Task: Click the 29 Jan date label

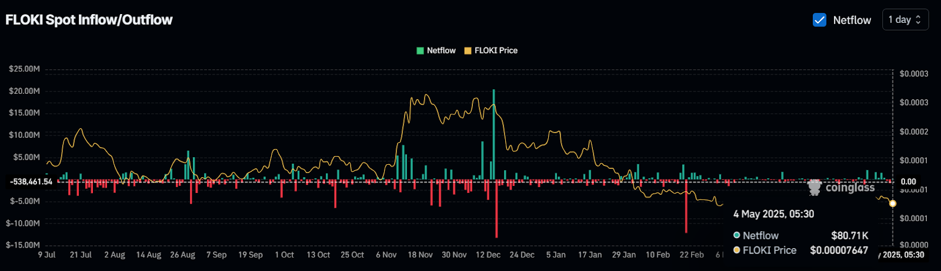Action: 624,255
